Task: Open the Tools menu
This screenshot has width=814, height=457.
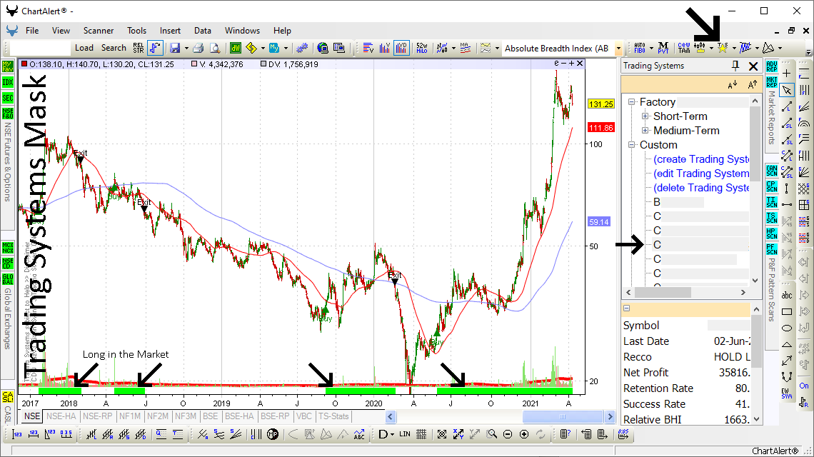Action: click(x=136, y=31)
